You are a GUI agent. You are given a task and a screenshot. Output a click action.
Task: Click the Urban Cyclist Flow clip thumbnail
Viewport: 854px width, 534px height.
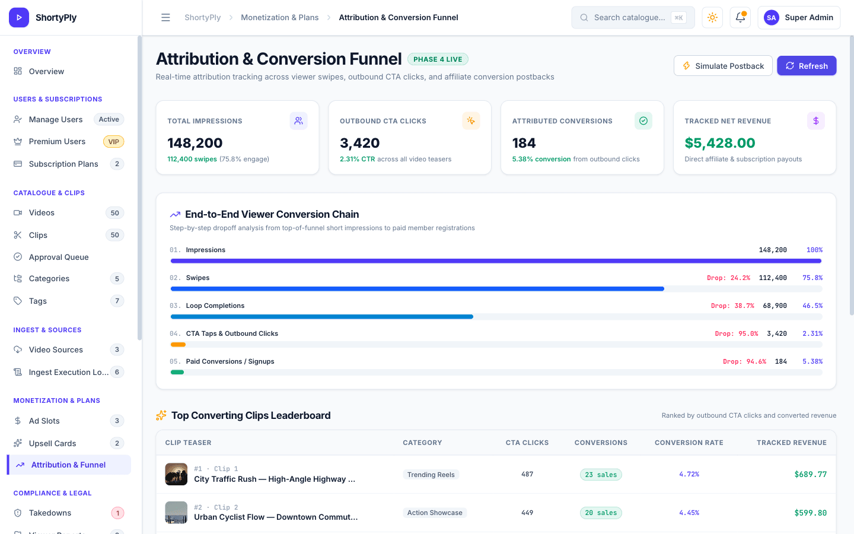point(176,513)
